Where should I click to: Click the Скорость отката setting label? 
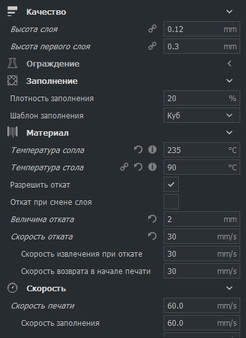coord(42,237)
